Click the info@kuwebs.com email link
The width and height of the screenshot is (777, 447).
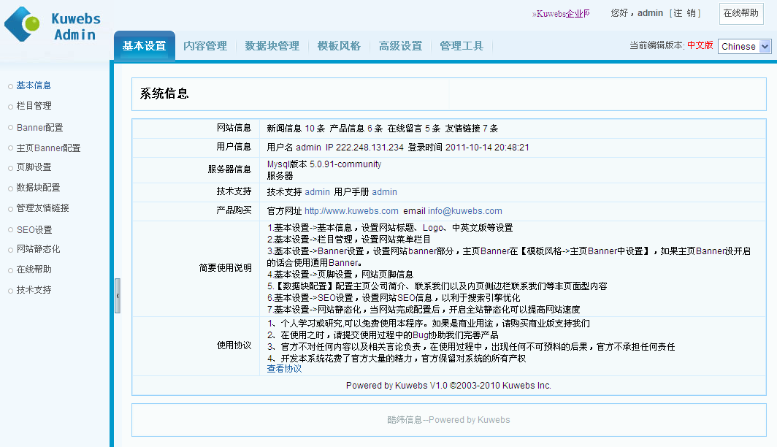464,211
